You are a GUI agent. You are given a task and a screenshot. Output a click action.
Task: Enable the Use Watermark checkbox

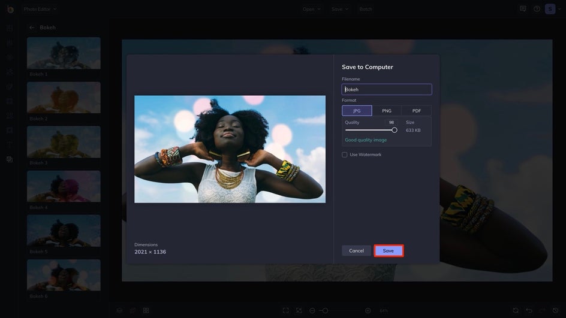point(345,155)
